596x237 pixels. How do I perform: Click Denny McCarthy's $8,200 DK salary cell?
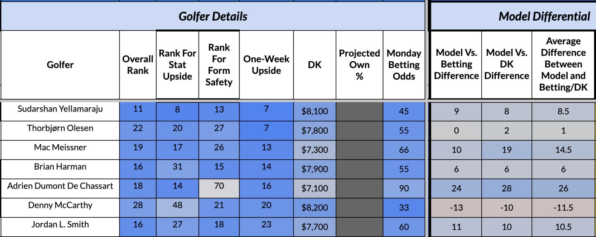point(315,208)
